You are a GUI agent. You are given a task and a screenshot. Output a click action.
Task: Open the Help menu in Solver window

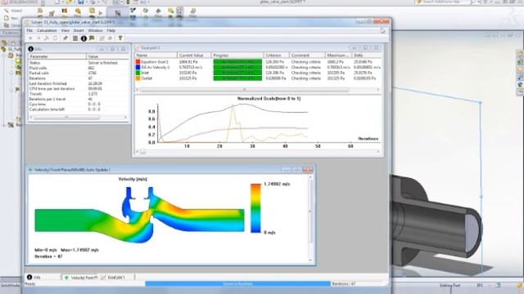[111, 30]
